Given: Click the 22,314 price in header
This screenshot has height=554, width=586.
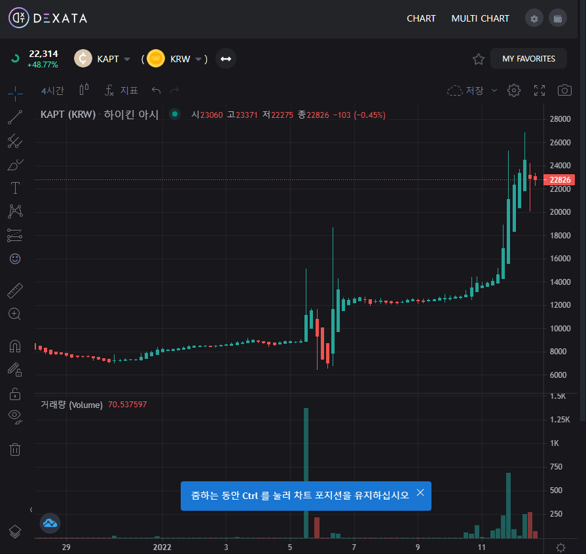Looking at the screenshot, I should tap(43, 54).
